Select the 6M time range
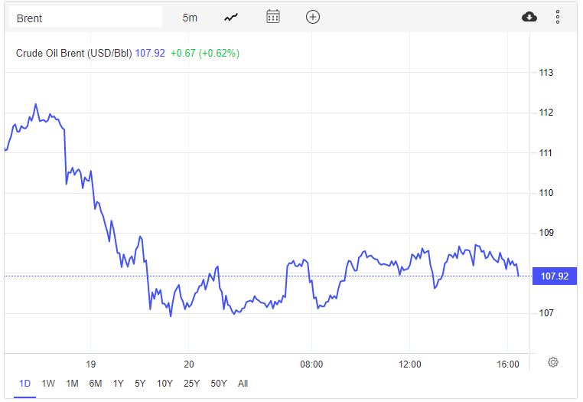The height and width of the screenshot is (402, 583). pos(96,383)
